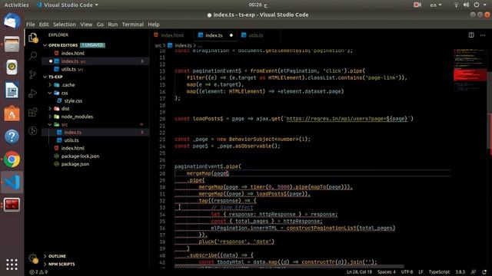The height and width of the screenshot is (276, 492).
Task: Open the red application icon in the dock
Action: pos(12,205)
